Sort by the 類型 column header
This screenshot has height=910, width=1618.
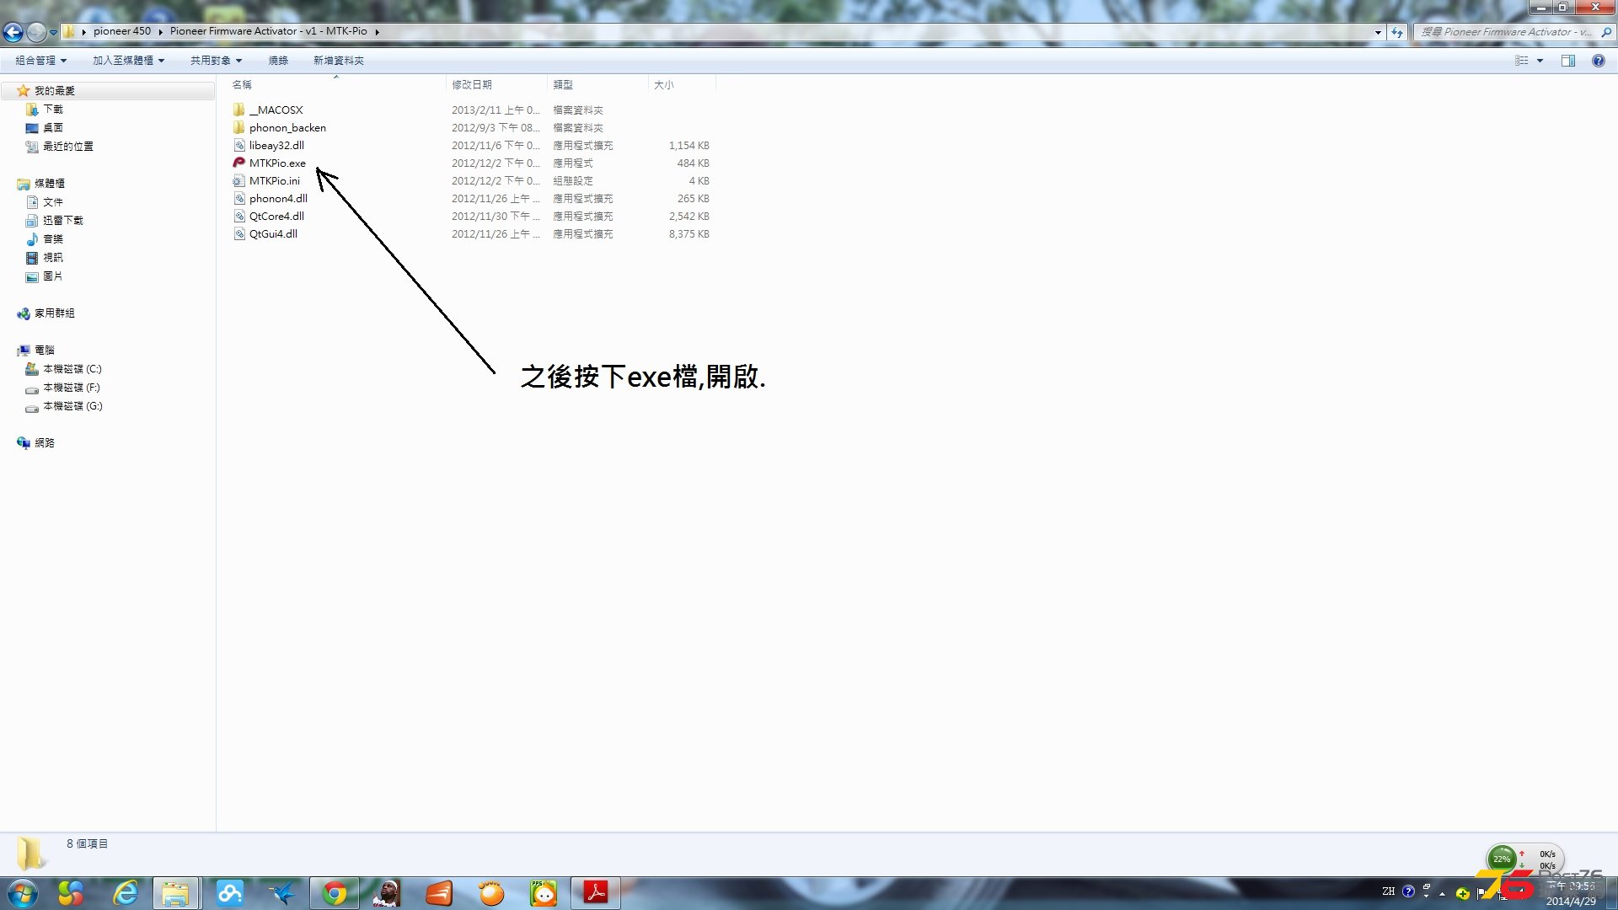click(563, 85)
